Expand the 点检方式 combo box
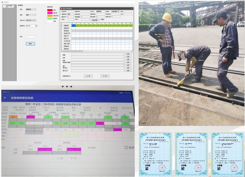 point(31,20)
